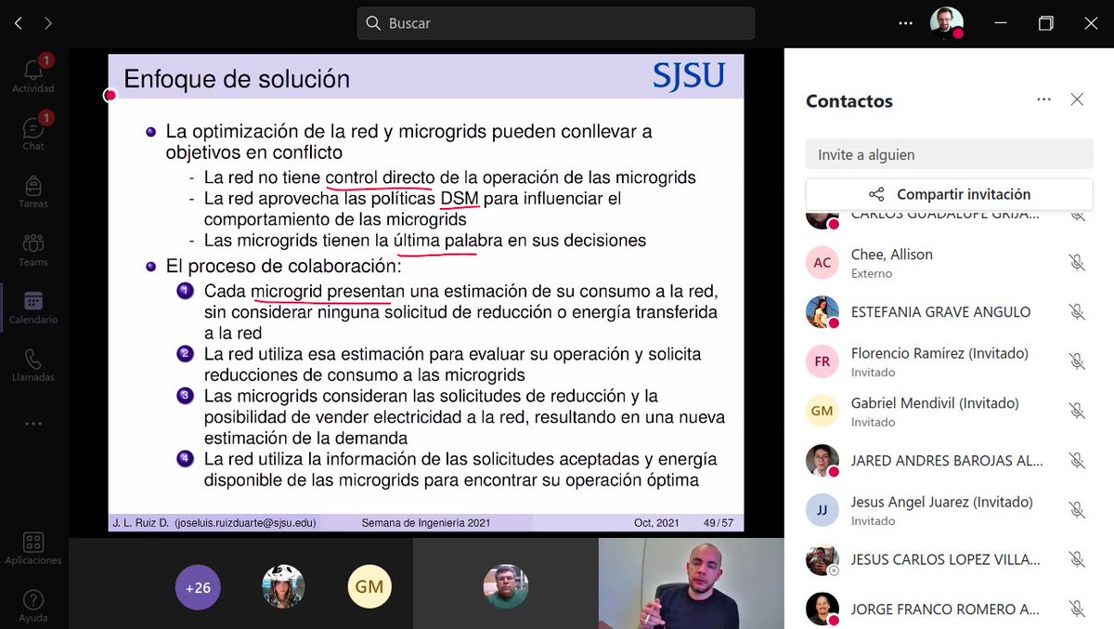Click the helmet-photo participant tile
Viewport: 1114px width, 629px height.
point(284,586)
